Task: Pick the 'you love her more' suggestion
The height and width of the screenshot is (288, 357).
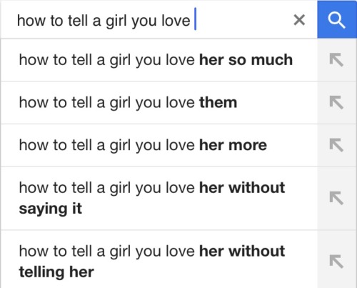Action: [159, 145]
